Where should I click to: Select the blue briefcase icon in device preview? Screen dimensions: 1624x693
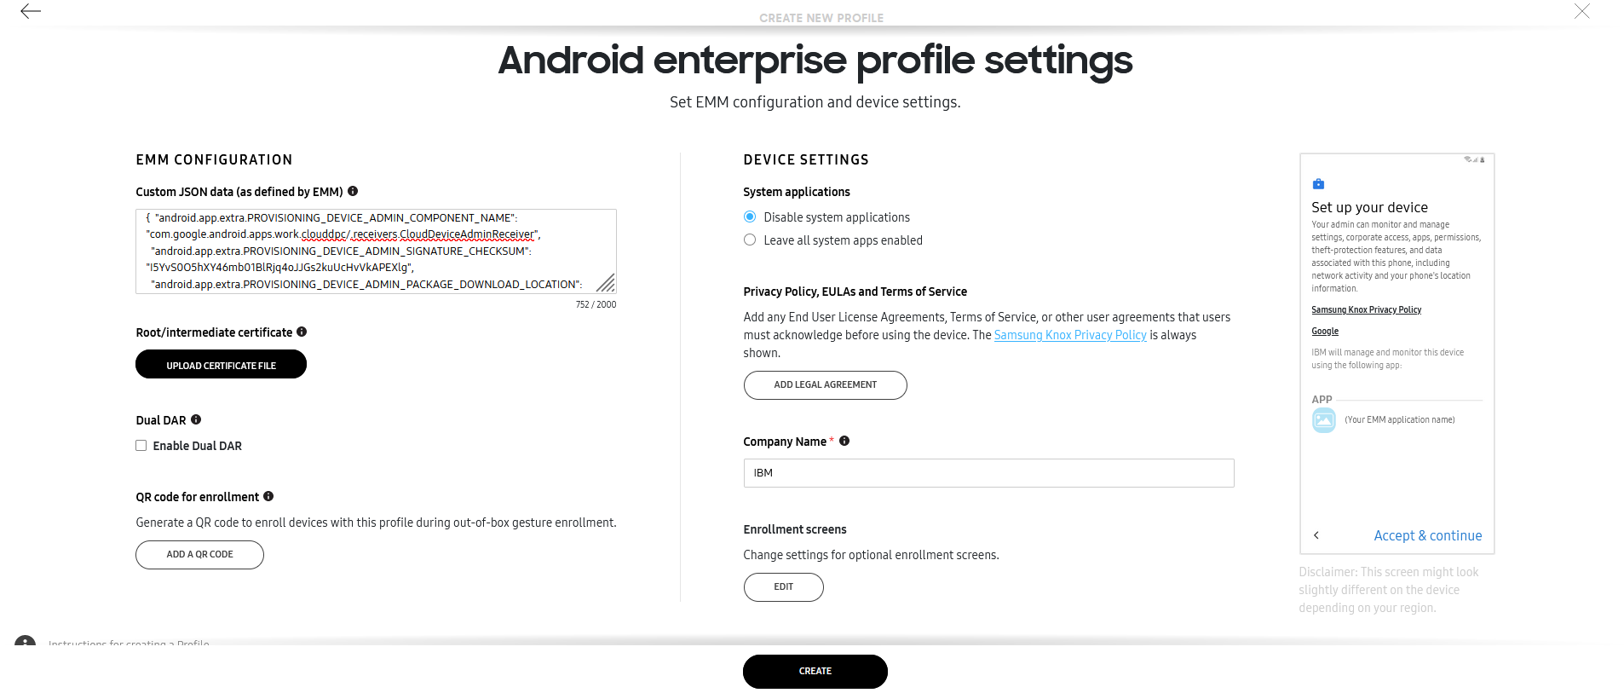pyautogui.click(x=1318, y=183)
